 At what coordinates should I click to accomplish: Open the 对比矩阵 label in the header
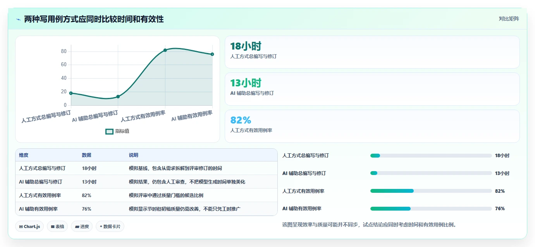[509, 19]
